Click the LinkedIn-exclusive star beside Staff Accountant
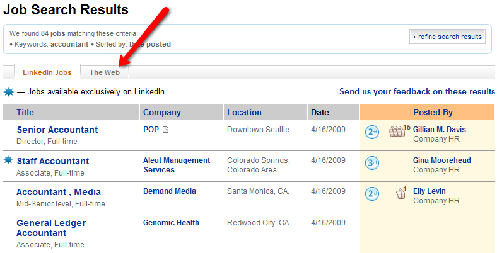 [x=8, y=160]
